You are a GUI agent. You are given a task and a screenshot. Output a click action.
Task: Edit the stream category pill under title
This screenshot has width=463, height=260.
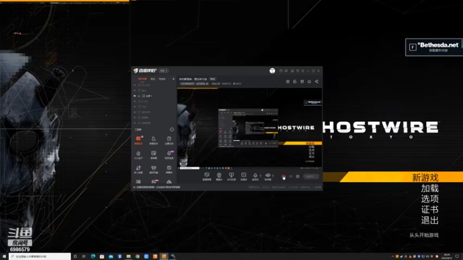tap(194, 84)
